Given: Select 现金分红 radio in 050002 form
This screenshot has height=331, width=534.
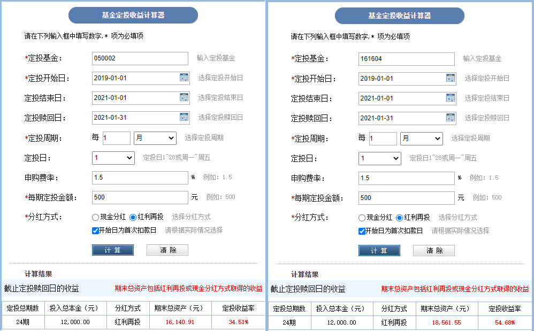Looking at the screenshot, I should click(x=95, y=218).
